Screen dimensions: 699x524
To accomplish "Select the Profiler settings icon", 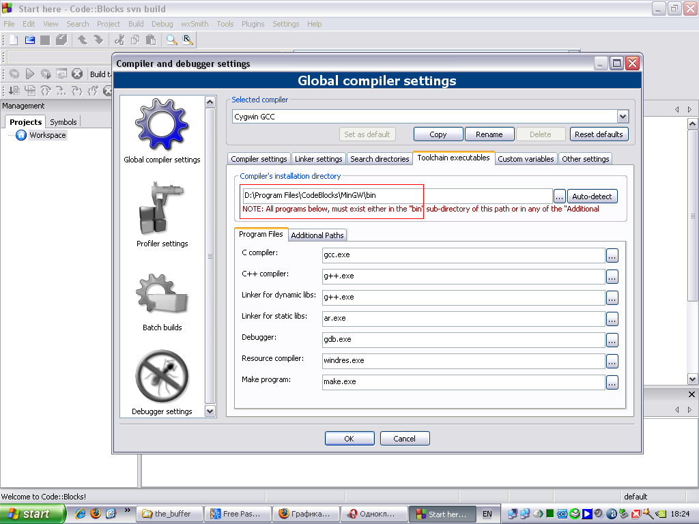I will pyautogui.click(x=162, y=209).
